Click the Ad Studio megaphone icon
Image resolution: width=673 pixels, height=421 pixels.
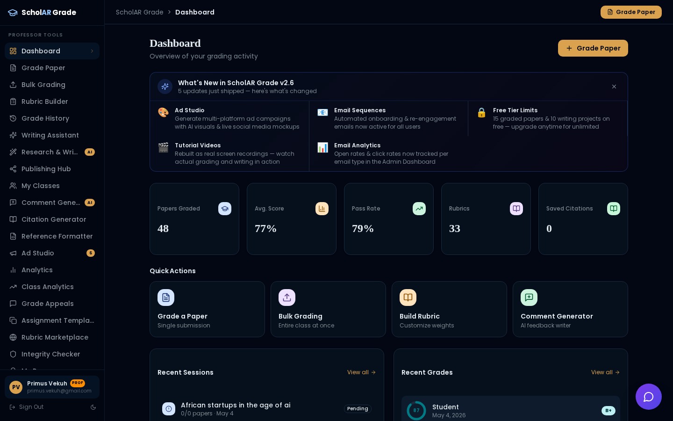[x=13, y=253]
